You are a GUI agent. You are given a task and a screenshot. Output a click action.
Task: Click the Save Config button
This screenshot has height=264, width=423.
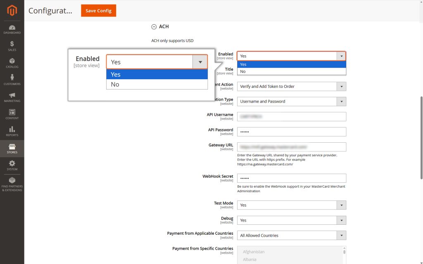tap(98, 11)
